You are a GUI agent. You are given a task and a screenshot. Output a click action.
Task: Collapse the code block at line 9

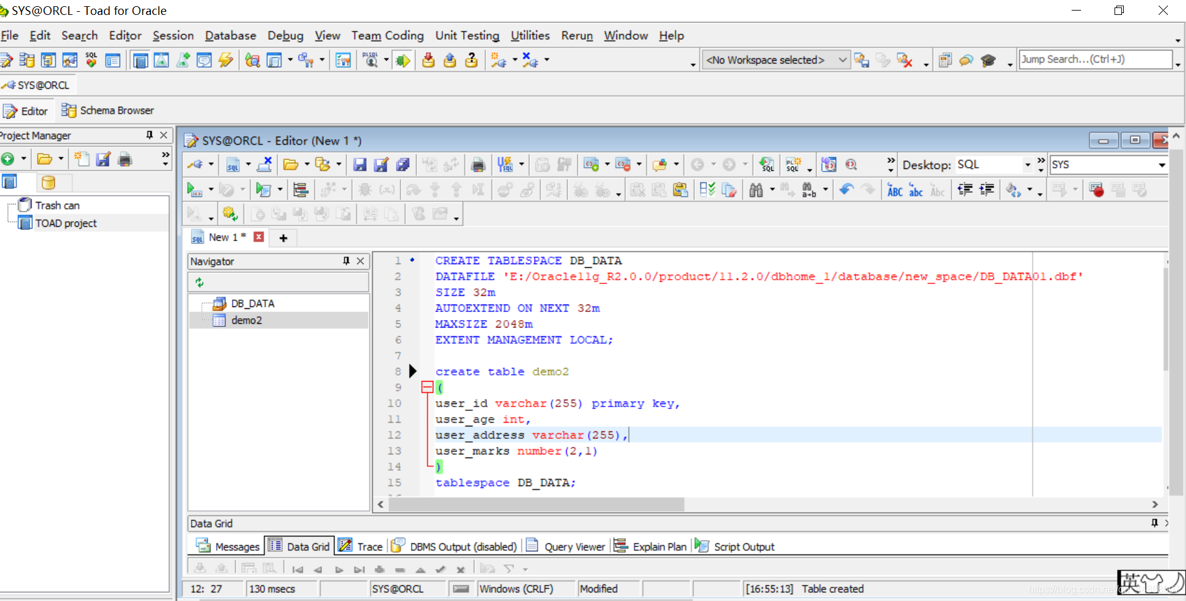(427, 387)
